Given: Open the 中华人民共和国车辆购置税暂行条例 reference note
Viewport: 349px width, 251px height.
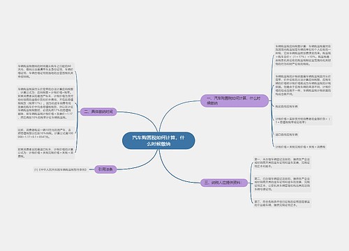Looking at the screenshot, I should point(60,169).
